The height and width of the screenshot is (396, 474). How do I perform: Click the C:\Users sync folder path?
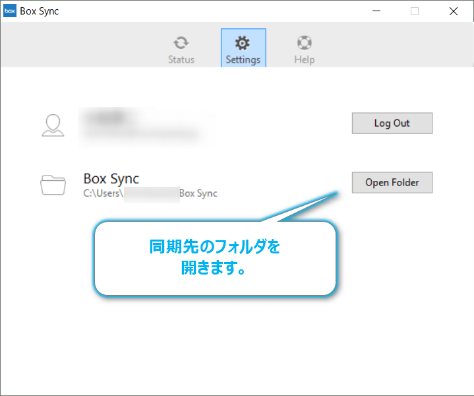(x=150, y=194)
